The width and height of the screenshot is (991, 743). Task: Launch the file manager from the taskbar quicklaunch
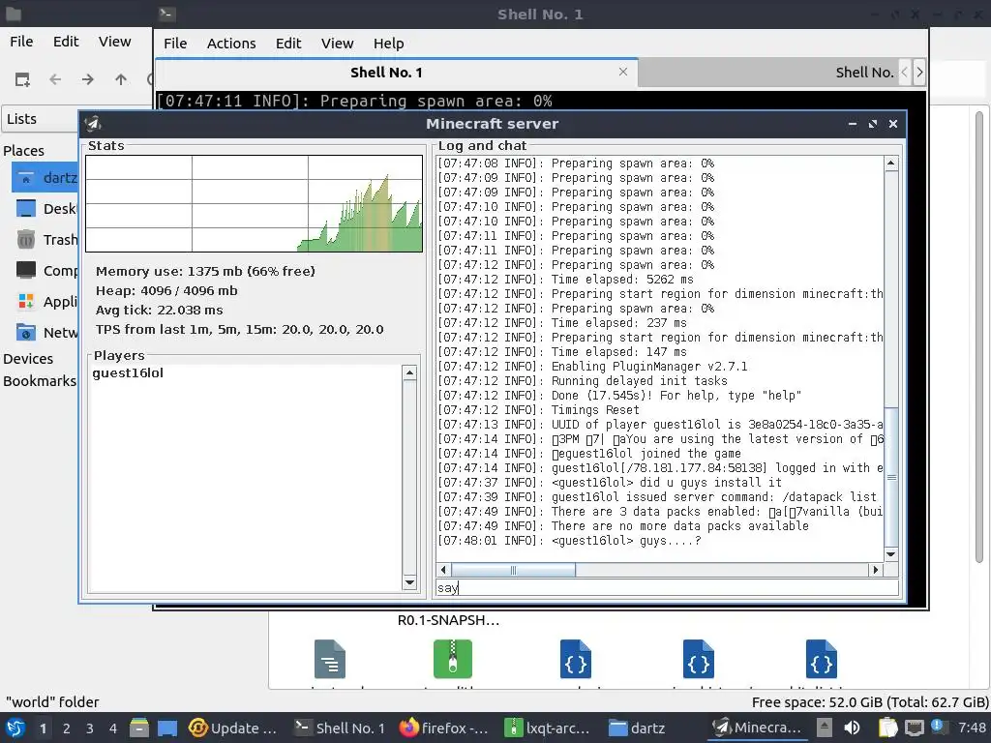point(139,728)
